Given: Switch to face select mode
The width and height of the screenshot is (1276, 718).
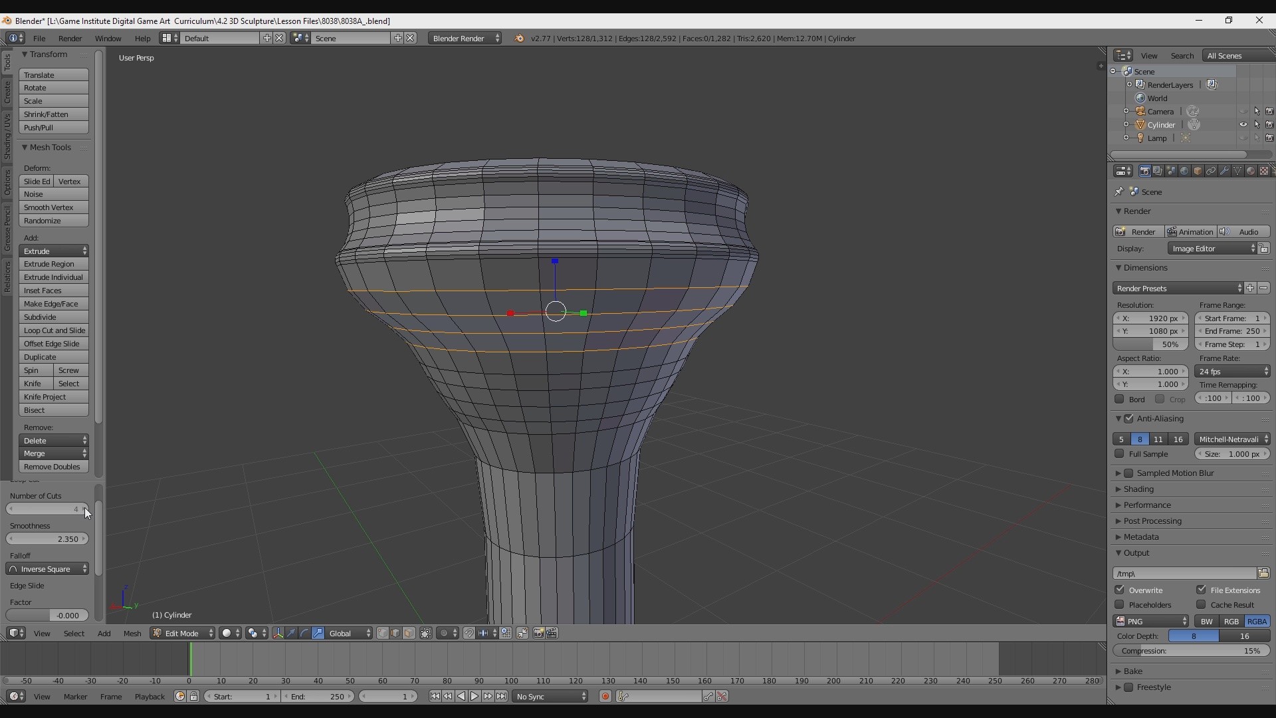Looking at the screenshot, I should pos(409,634).
